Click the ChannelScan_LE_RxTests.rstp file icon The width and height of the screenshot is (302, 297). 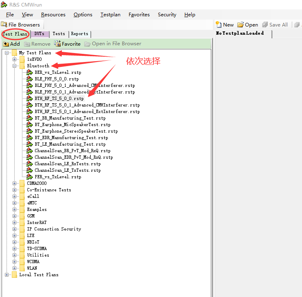coord(29,164)
